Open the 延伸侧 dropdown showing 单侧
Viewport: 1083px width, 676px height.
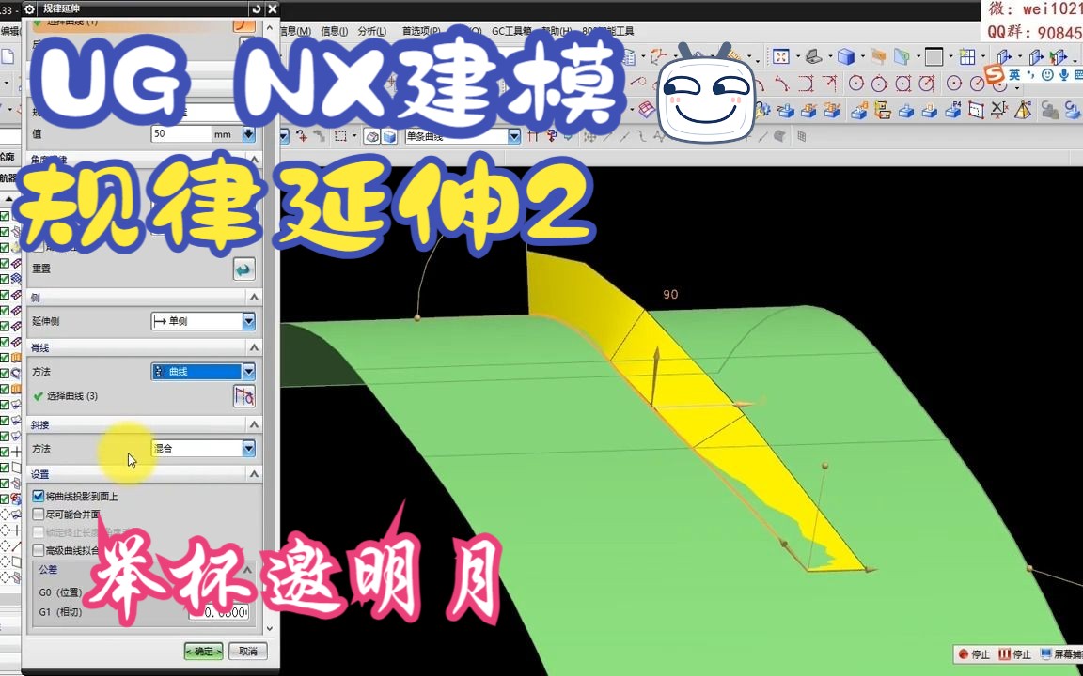[247, 320]
